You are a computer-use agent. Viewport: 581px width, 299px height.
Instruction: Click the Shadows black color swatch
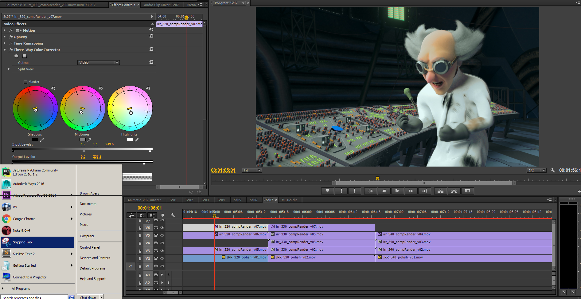click(35, 140)
